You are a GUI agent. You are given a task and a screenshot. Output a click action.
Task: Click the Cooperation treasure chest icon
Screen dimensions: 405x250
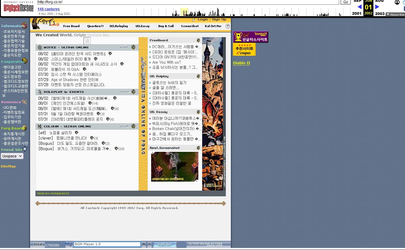25,61
